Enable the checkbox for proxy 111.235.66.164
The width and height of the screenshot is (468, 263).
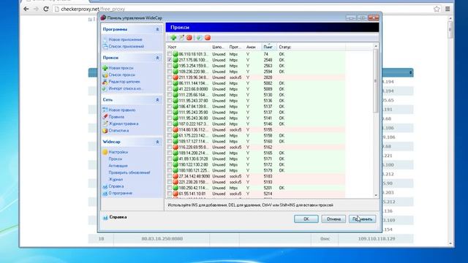coord(170,95)
